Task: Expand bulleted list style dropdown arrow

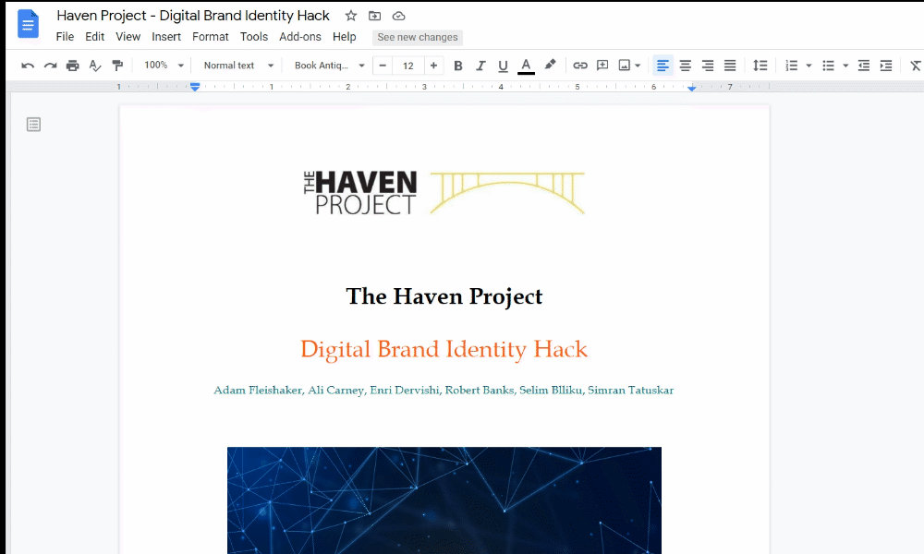Action: click(x=845, y=66)
